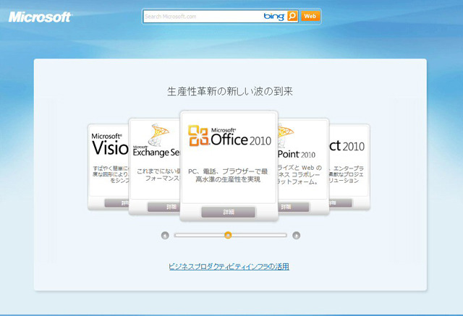The image size is (463, 316).
Task: Select the SharePoint 2010 product card
Action: coord(303,166)
